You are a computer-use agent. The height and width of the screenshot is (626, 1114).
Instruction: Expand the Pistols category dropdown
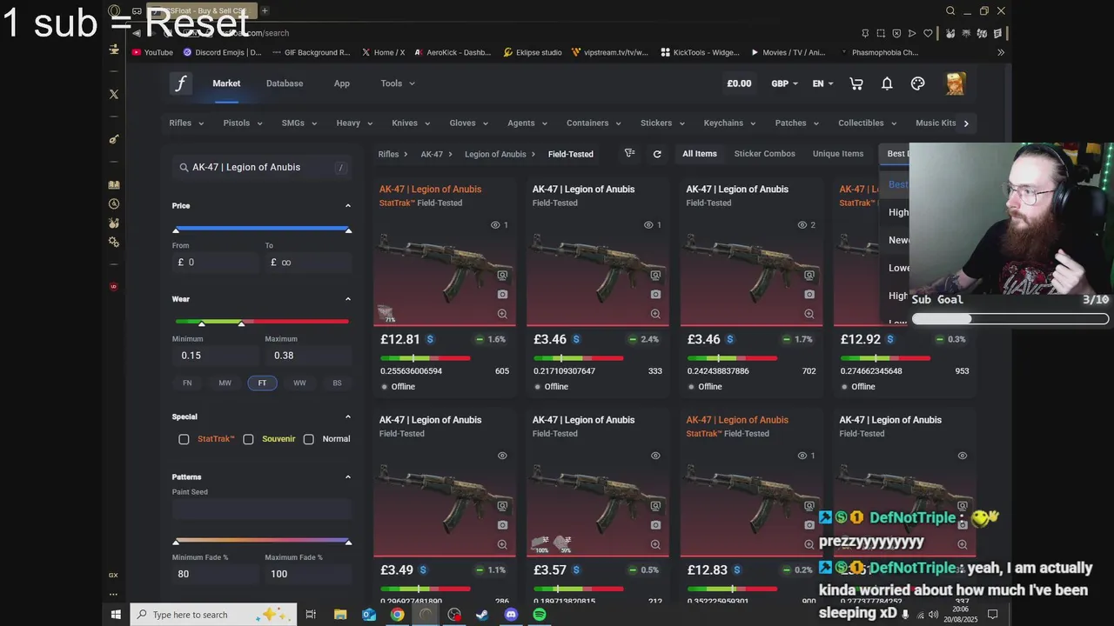pos(243,123)
